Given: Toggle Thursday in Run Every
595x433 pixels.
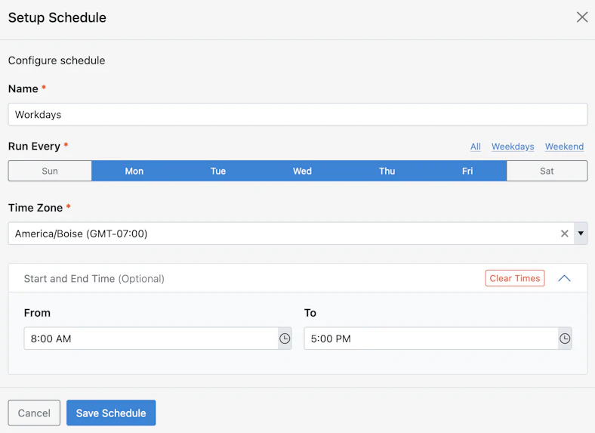Looking at the screenshot, I should 387,171.
